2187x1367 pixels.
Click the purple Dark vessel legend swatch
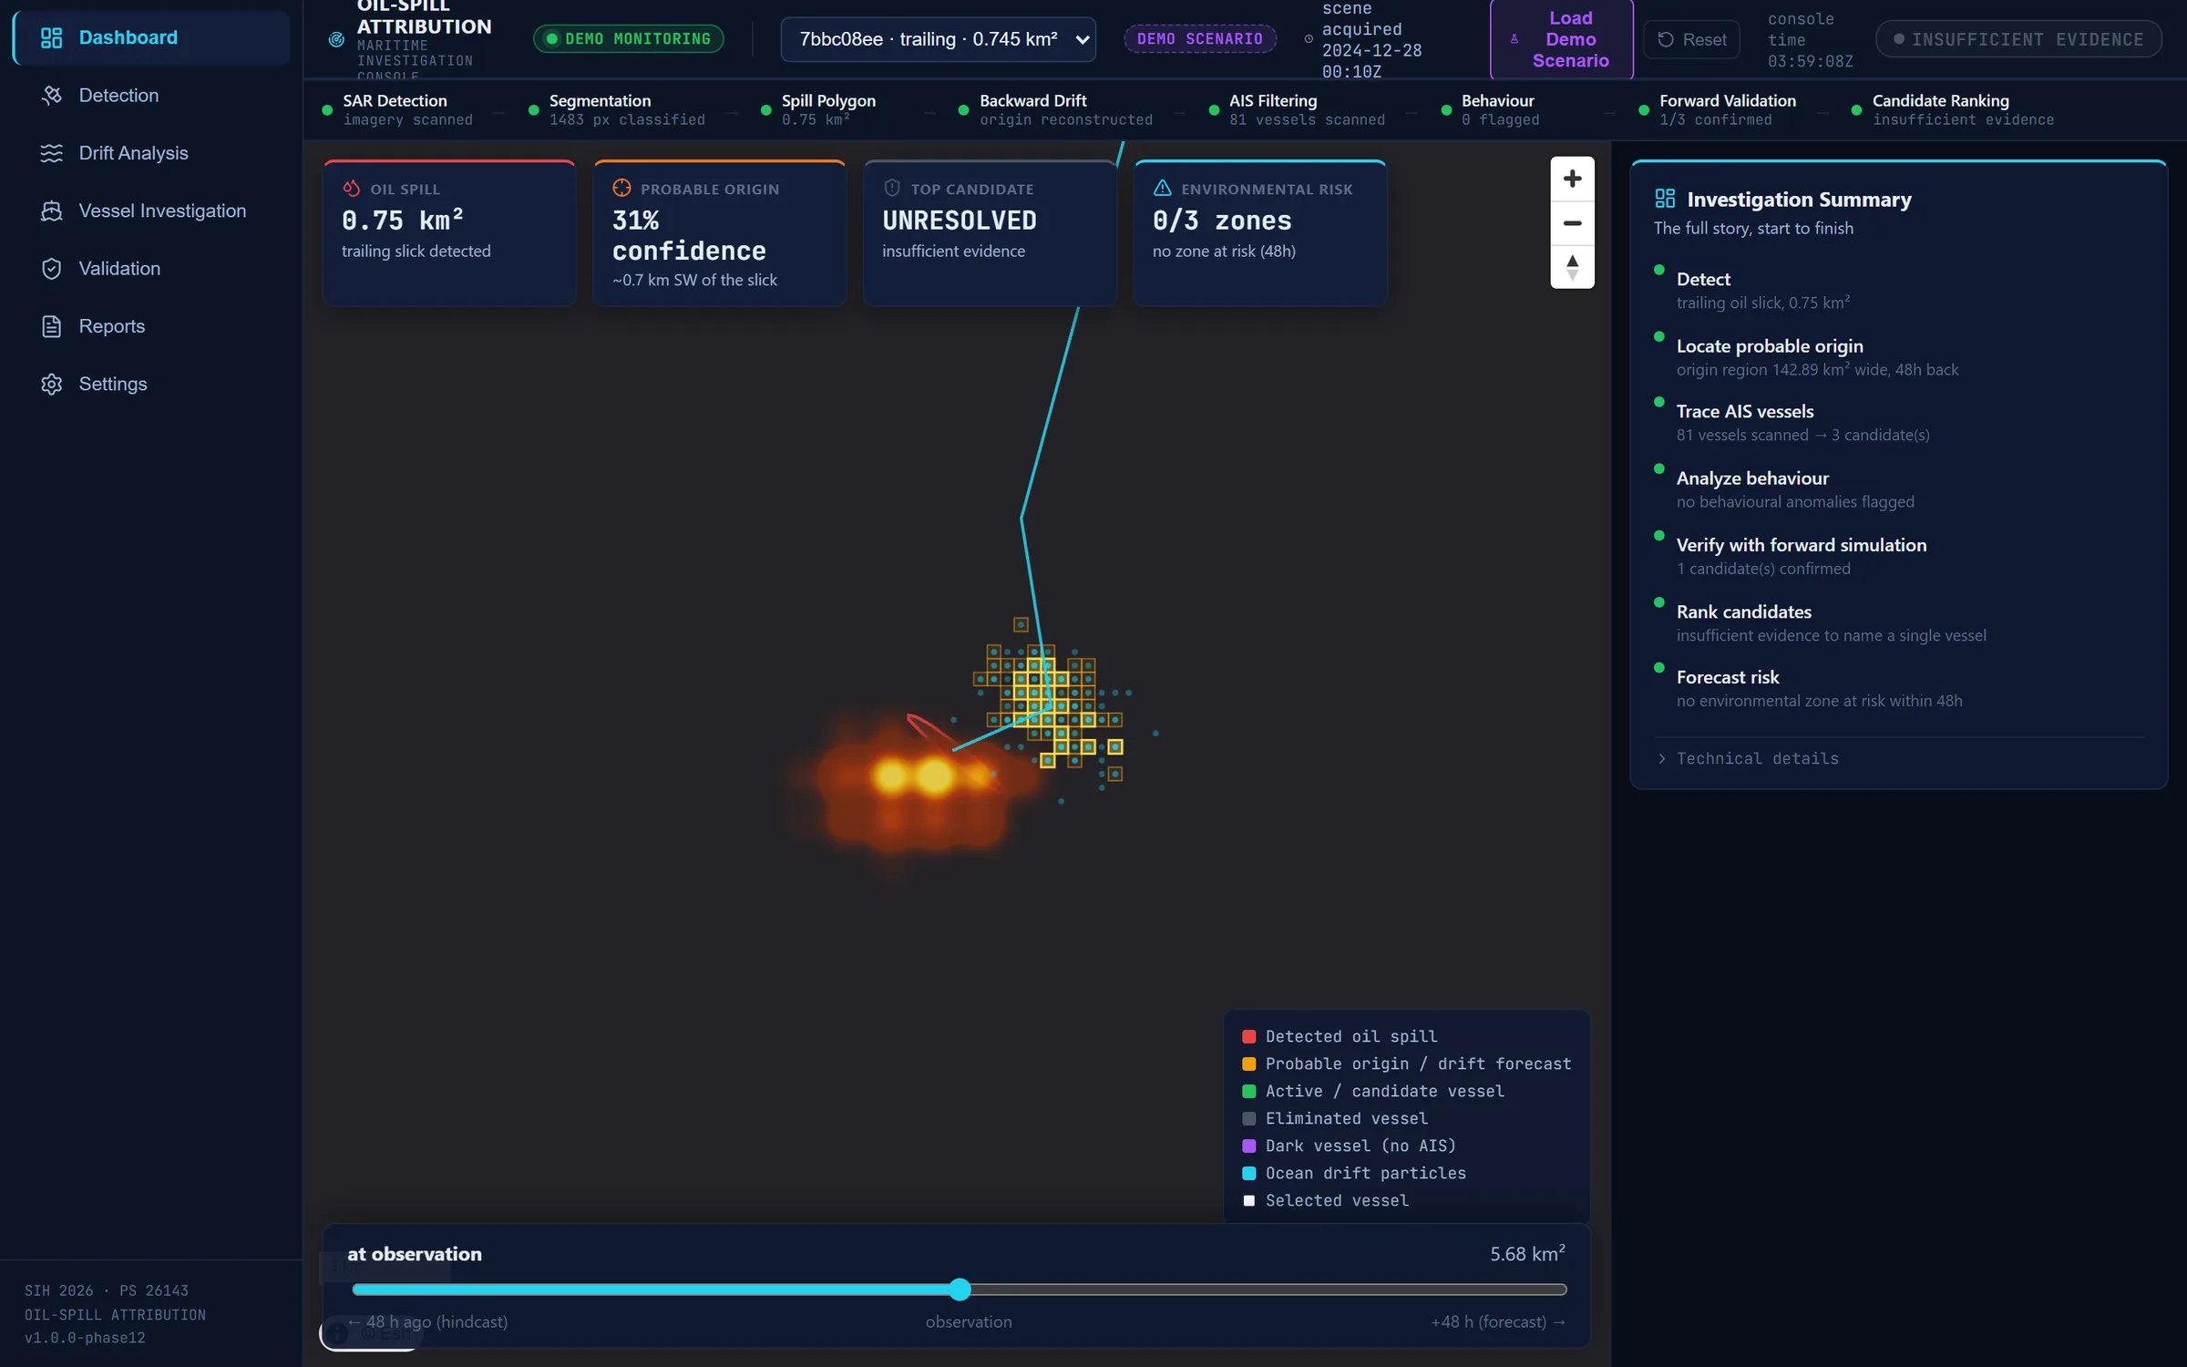[x=1248, y=1146]
